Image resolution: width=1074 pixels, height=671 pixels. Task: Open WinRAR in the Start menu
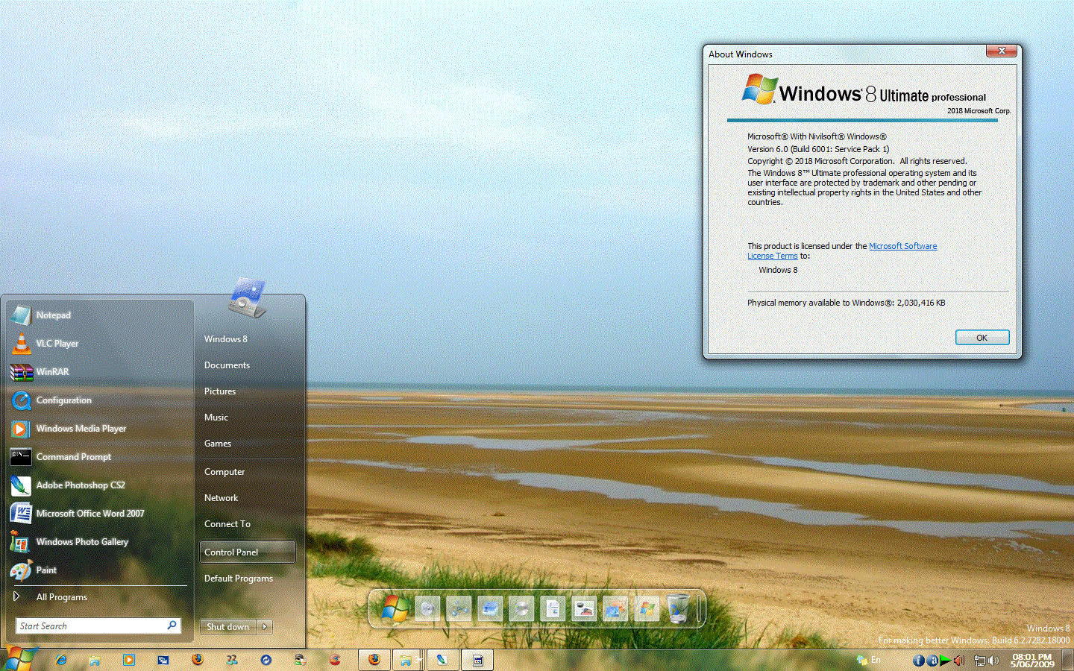pos(99,372)
